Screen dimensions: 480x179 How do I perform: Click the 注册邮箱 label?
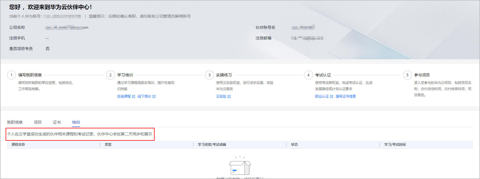pos(264,38)
